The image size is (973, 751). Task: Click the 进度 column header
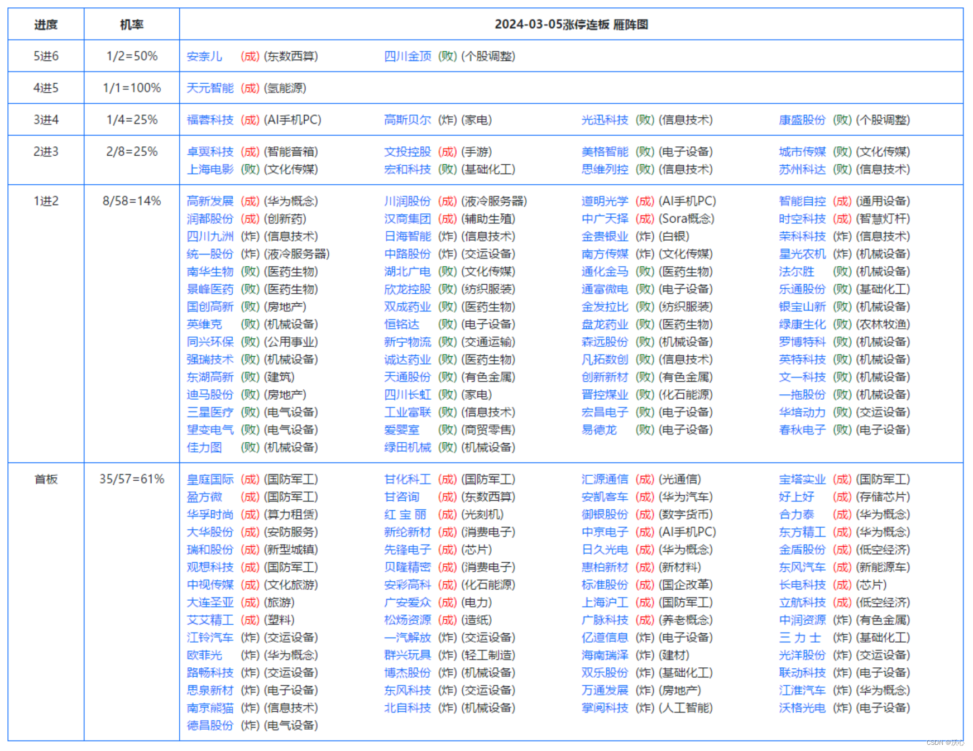click(46, 25)
